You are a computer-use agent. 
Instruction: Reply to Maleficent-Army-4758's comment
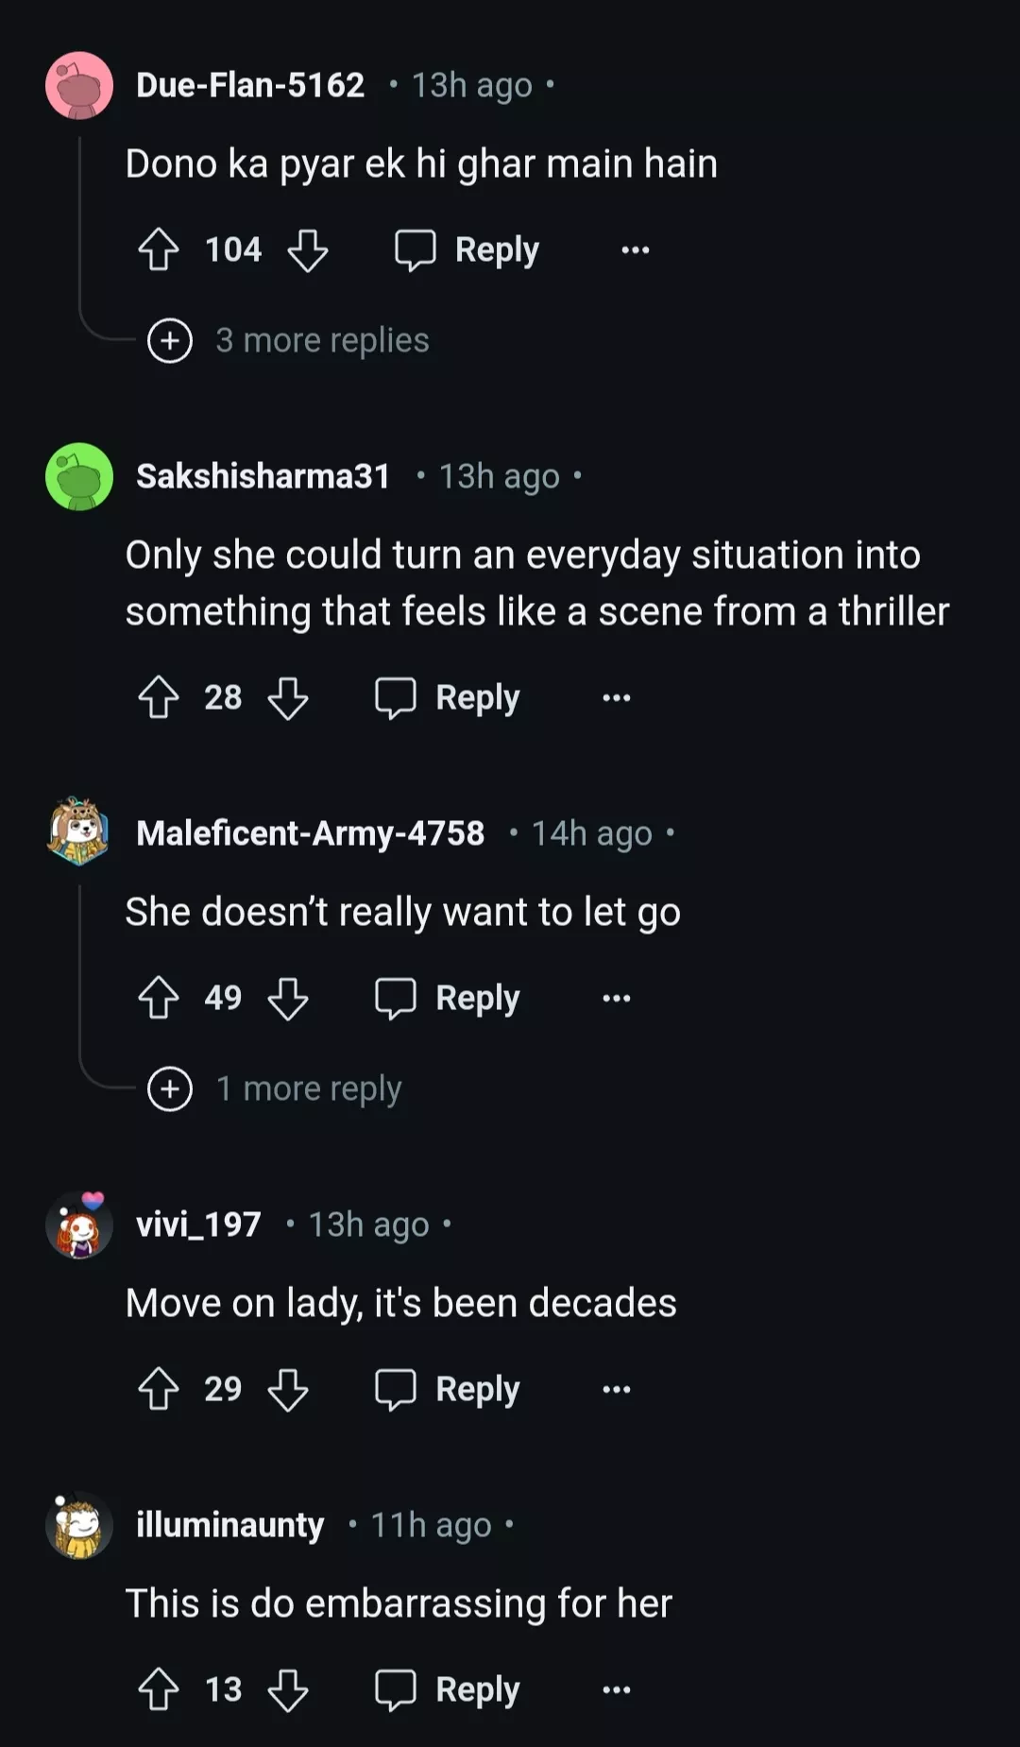[x=448, y=999]
